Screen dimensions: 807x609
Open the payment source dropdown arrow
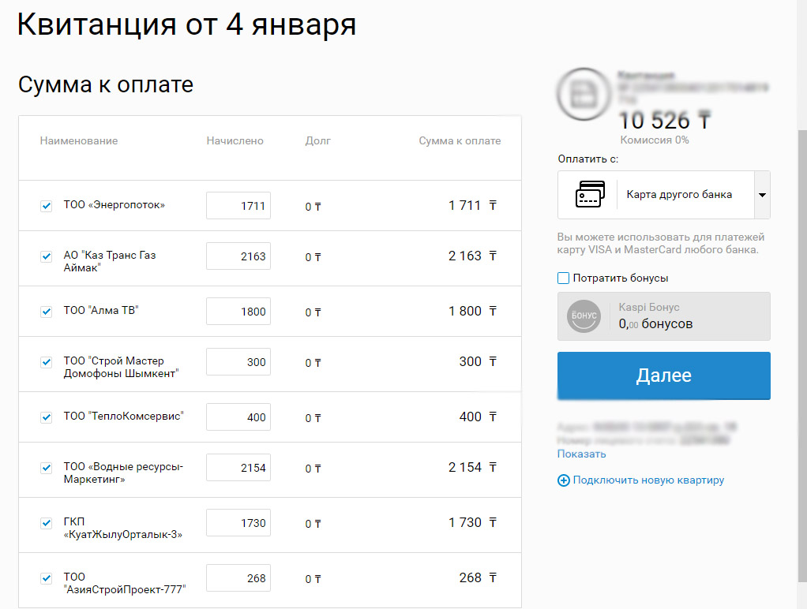click(x=762, y=195)
